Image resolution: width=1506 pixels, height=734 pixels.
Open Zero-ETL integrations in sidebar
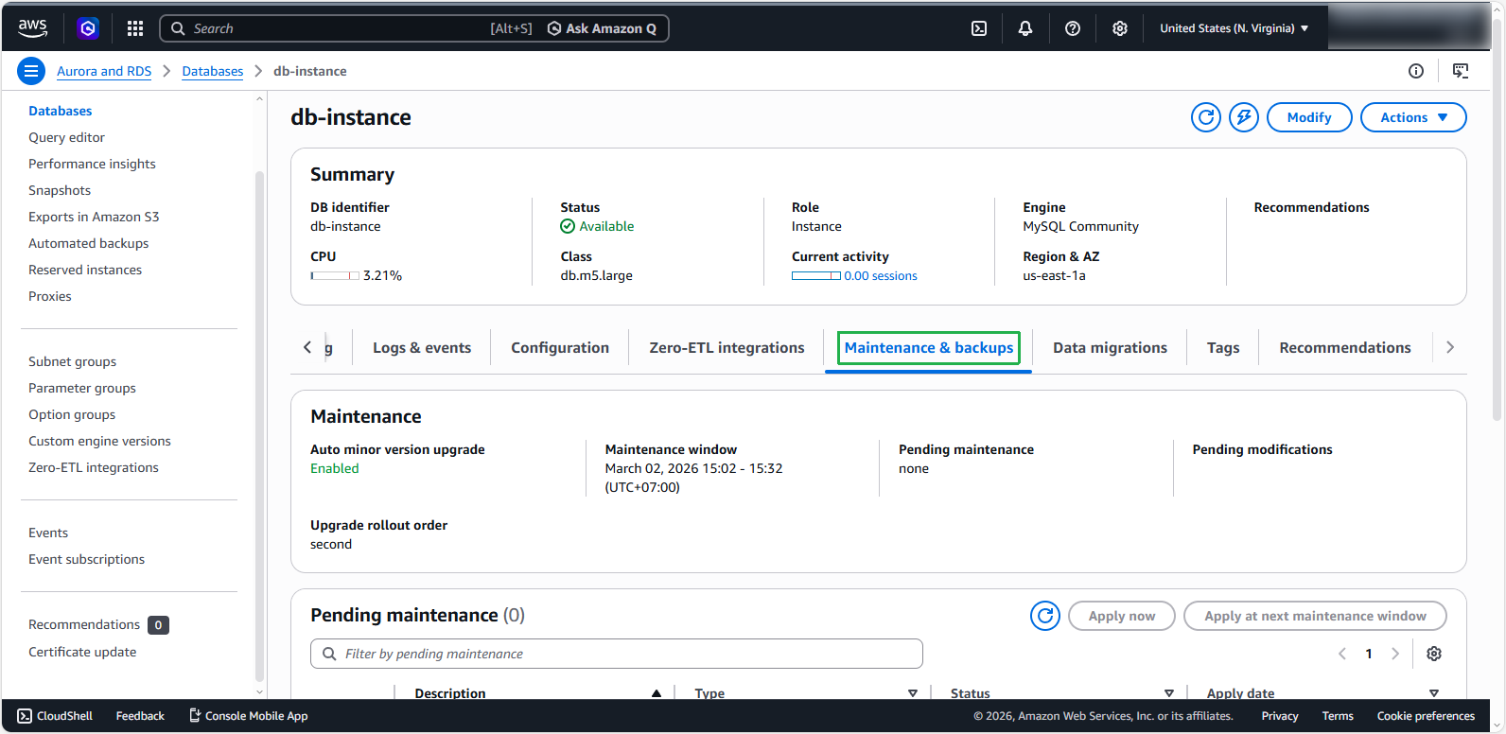pyautogui.click(x=94, y=467)
